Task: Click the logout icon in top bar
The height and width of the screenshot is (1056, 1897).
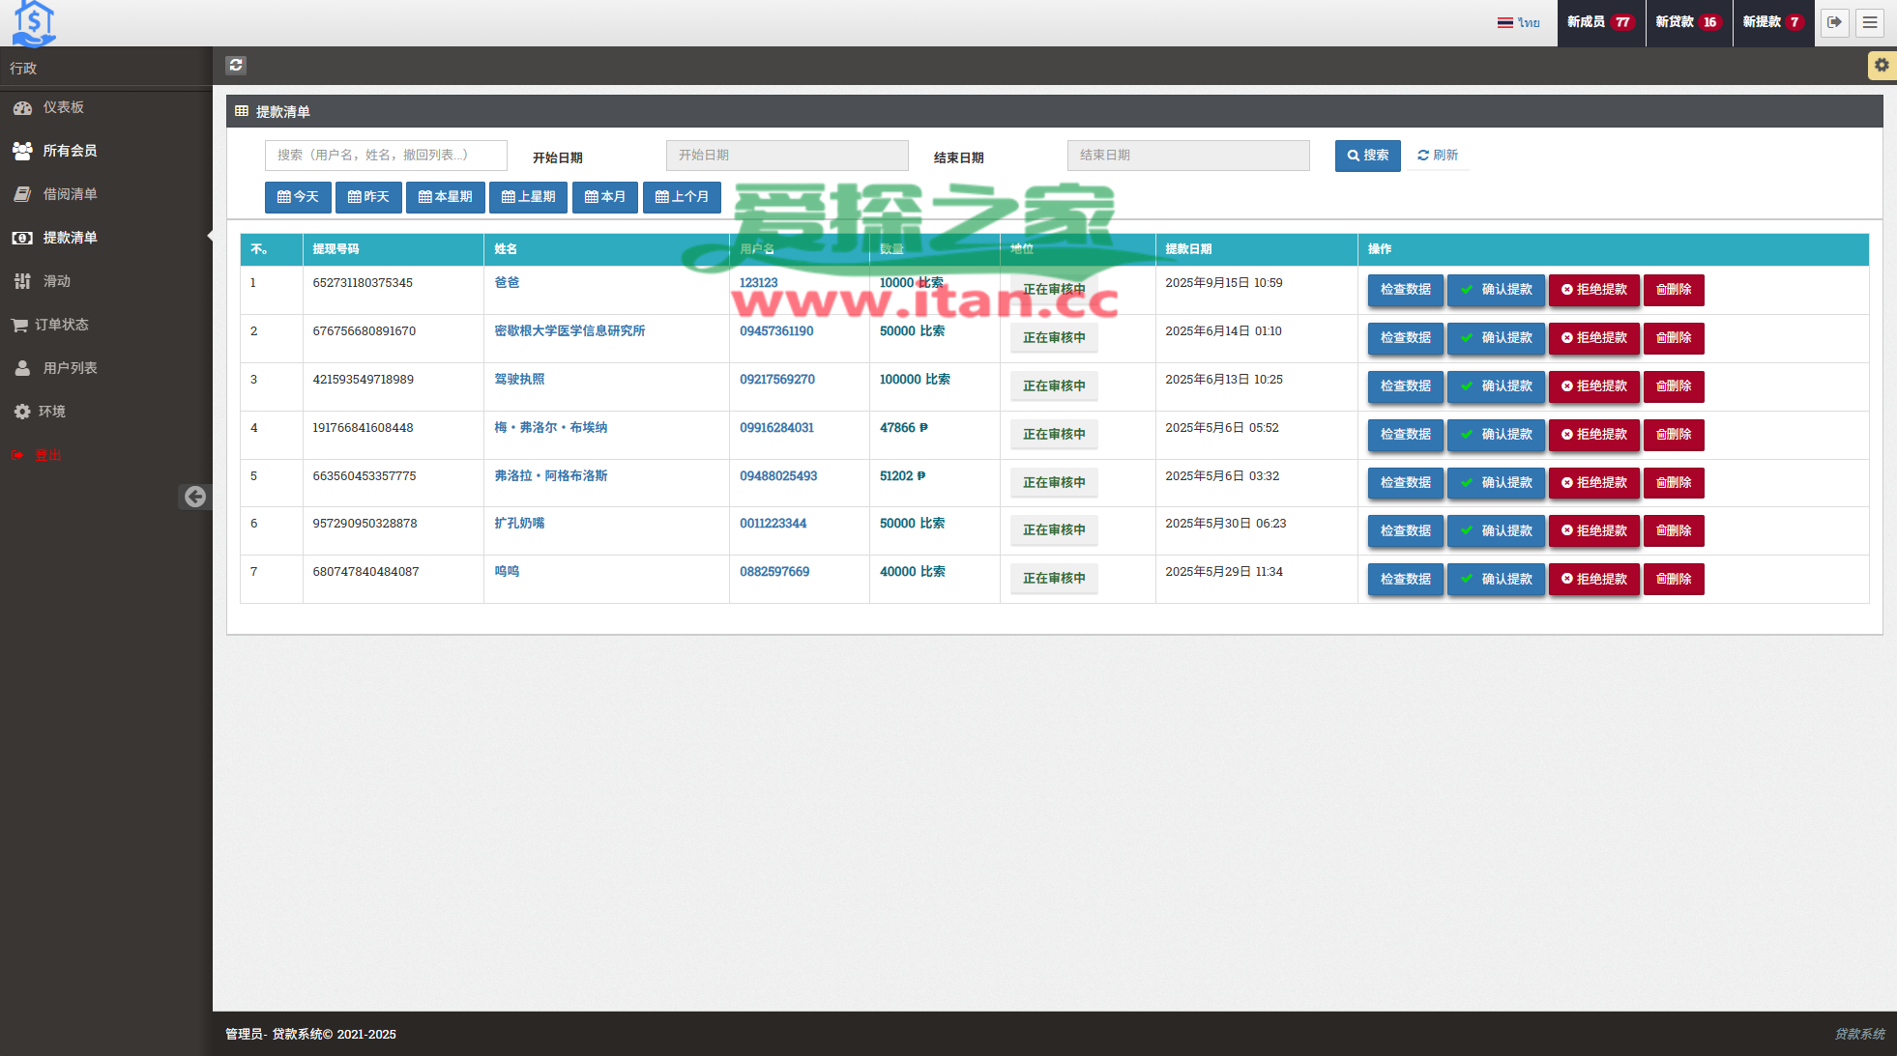Action: point(1834,22)
